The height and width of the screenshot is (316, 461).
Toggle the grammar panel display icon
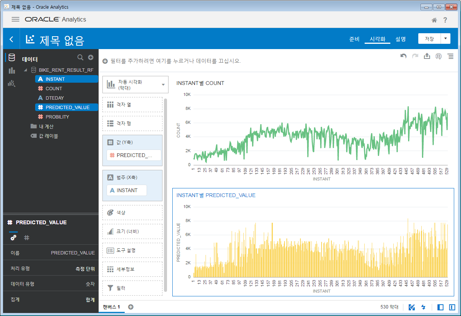452,307
